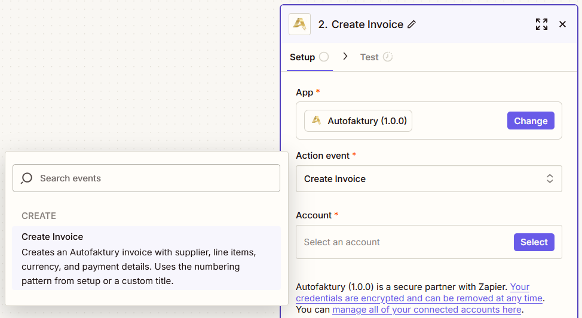Click the up-down arrows on Create Invoice dropdown

click(550, 178)
